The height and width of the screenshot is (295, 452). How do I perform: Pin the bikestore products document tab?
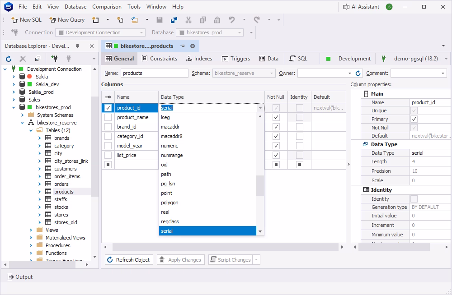coord(183,46)
